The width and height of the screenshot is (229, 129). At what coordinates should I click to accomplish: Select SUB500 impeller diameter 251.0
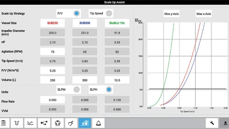[85, 33]
